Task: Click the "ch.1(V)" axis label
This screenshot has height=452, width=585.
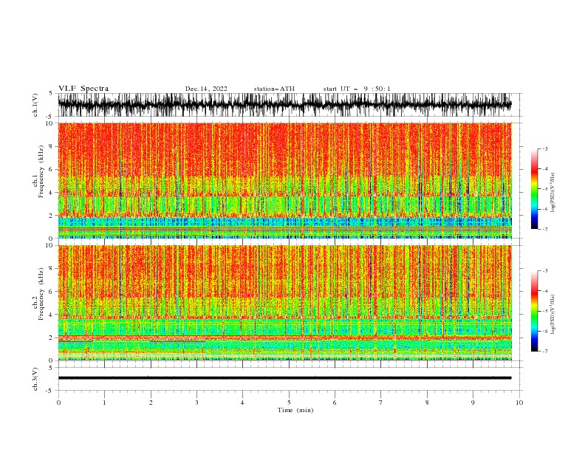Action: (35, 105)
